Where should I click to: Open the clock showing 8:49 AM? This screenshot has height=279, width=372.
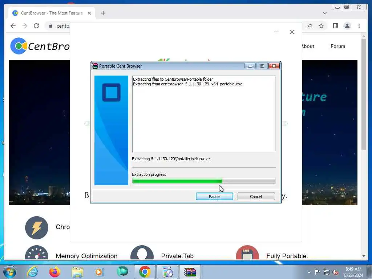pos(353,272)
